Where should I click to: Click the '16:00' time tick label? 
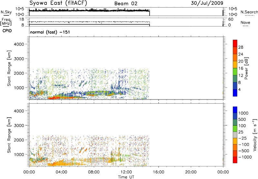coord(158,172)
